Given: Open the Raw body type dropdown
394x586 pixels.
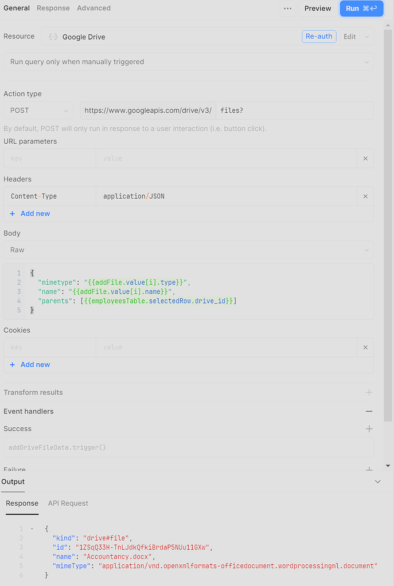Looking at the screenshot, I should 188,250.
